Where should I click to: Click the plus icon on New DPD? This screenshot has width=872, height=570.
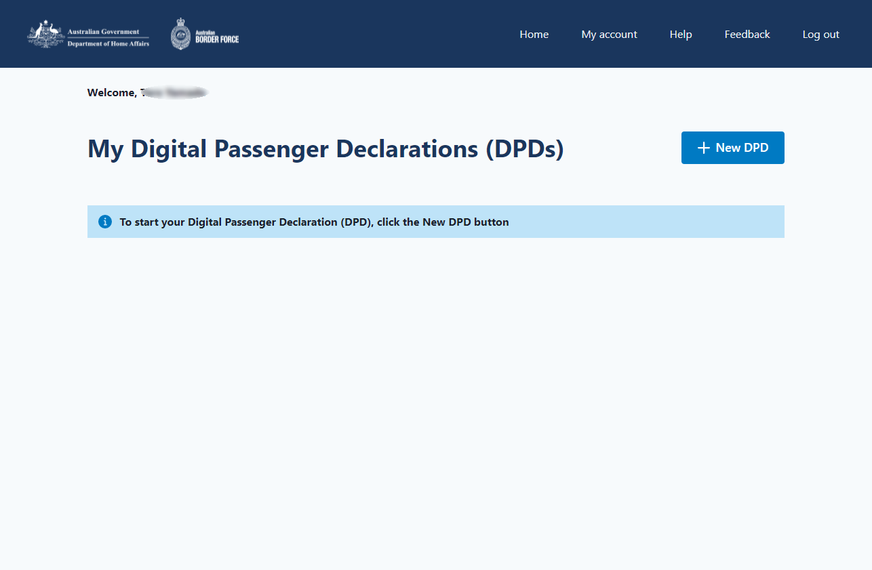[703, 148]
